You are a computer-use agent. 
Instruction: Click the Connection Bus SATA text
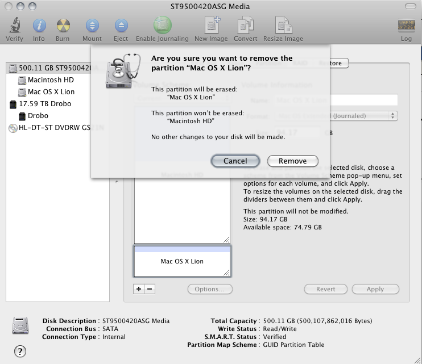click(110, 329)
